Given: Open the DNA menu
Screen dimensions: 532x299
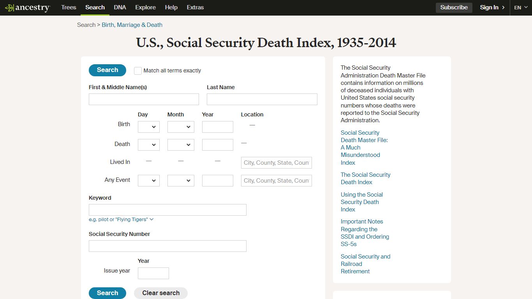Looking at the screenshot, I should pos(120,7).
